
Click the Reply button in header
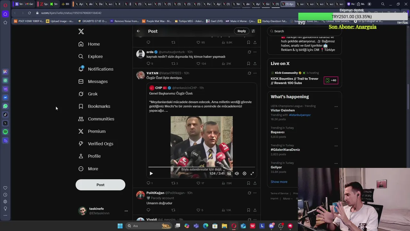(x=242, y=31)
